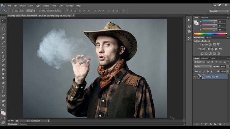Add a Channel Mixer adjustment
The height and width of the screenshot is (129, 230).
216,49
